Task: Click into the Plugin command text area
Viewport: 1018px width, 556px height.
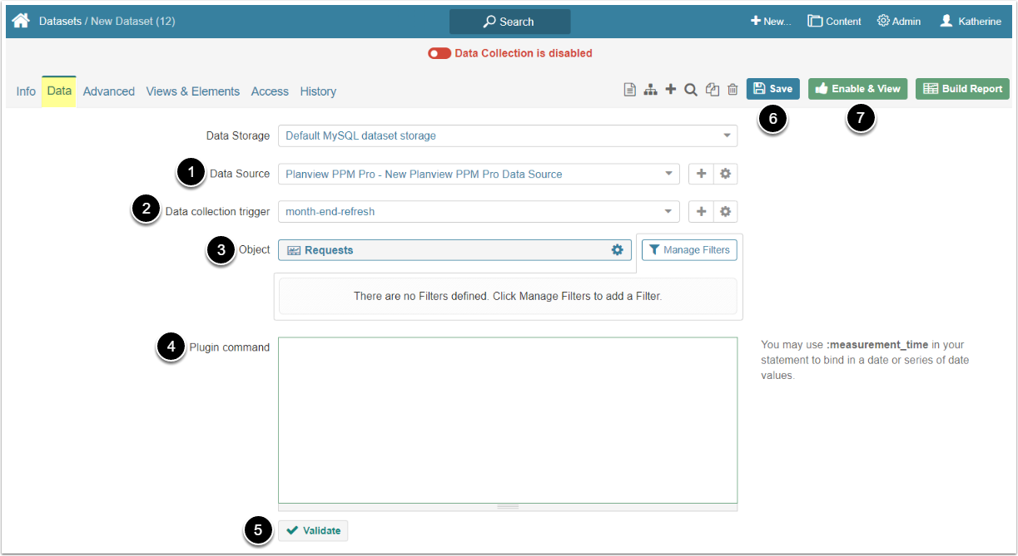Action: point(507,419)
